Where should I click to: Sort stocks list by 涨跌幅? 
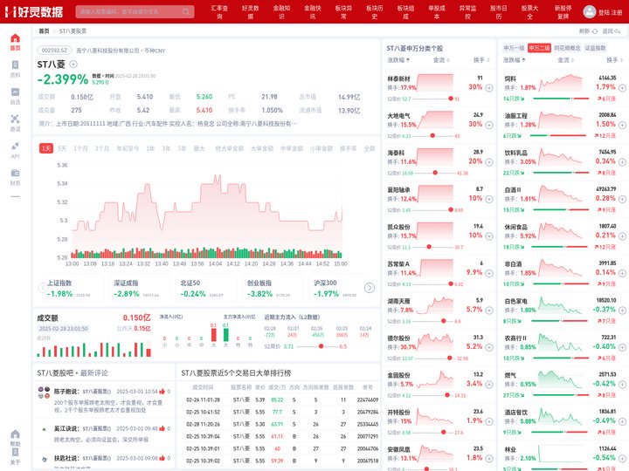click(398, 60)
